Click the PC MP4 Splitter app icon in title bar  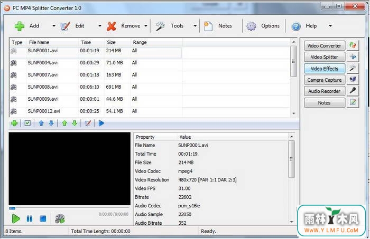7,8
